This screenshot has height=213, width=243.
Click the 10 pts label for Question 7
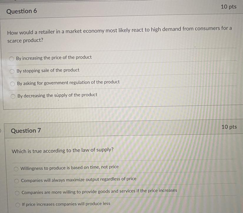pyautogui.click(x=229, y=127)
